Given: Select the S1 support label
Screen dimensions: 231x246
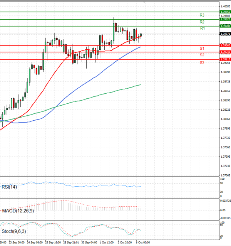Looking at the screenshot, I should [x=202, y=48].
